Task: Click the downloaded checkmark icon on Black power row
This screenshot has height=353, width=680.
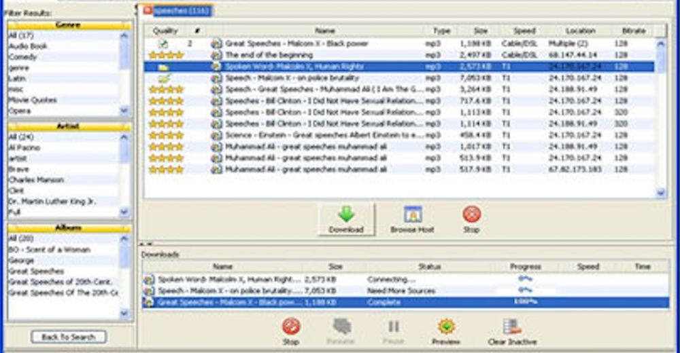Action: coord(163,43)
